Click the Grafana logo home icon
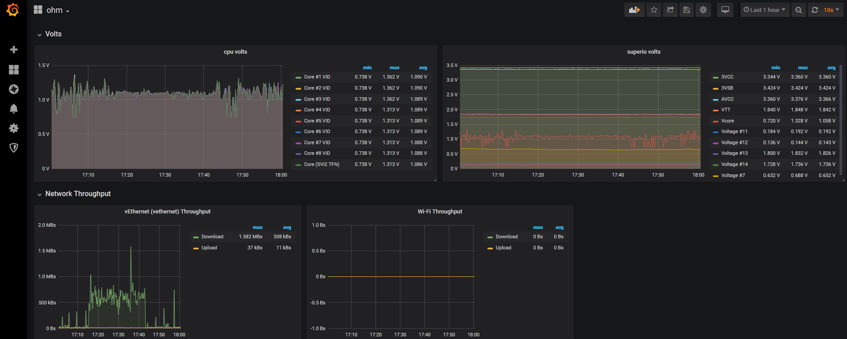 coord(13,10)
